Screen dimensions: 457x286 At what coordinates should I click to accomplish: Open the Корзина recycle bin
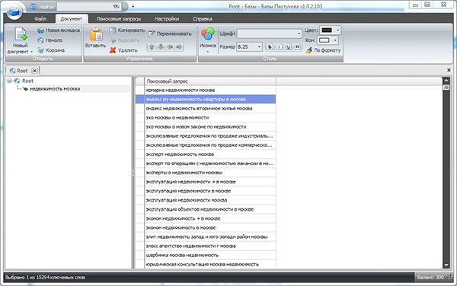51,50
